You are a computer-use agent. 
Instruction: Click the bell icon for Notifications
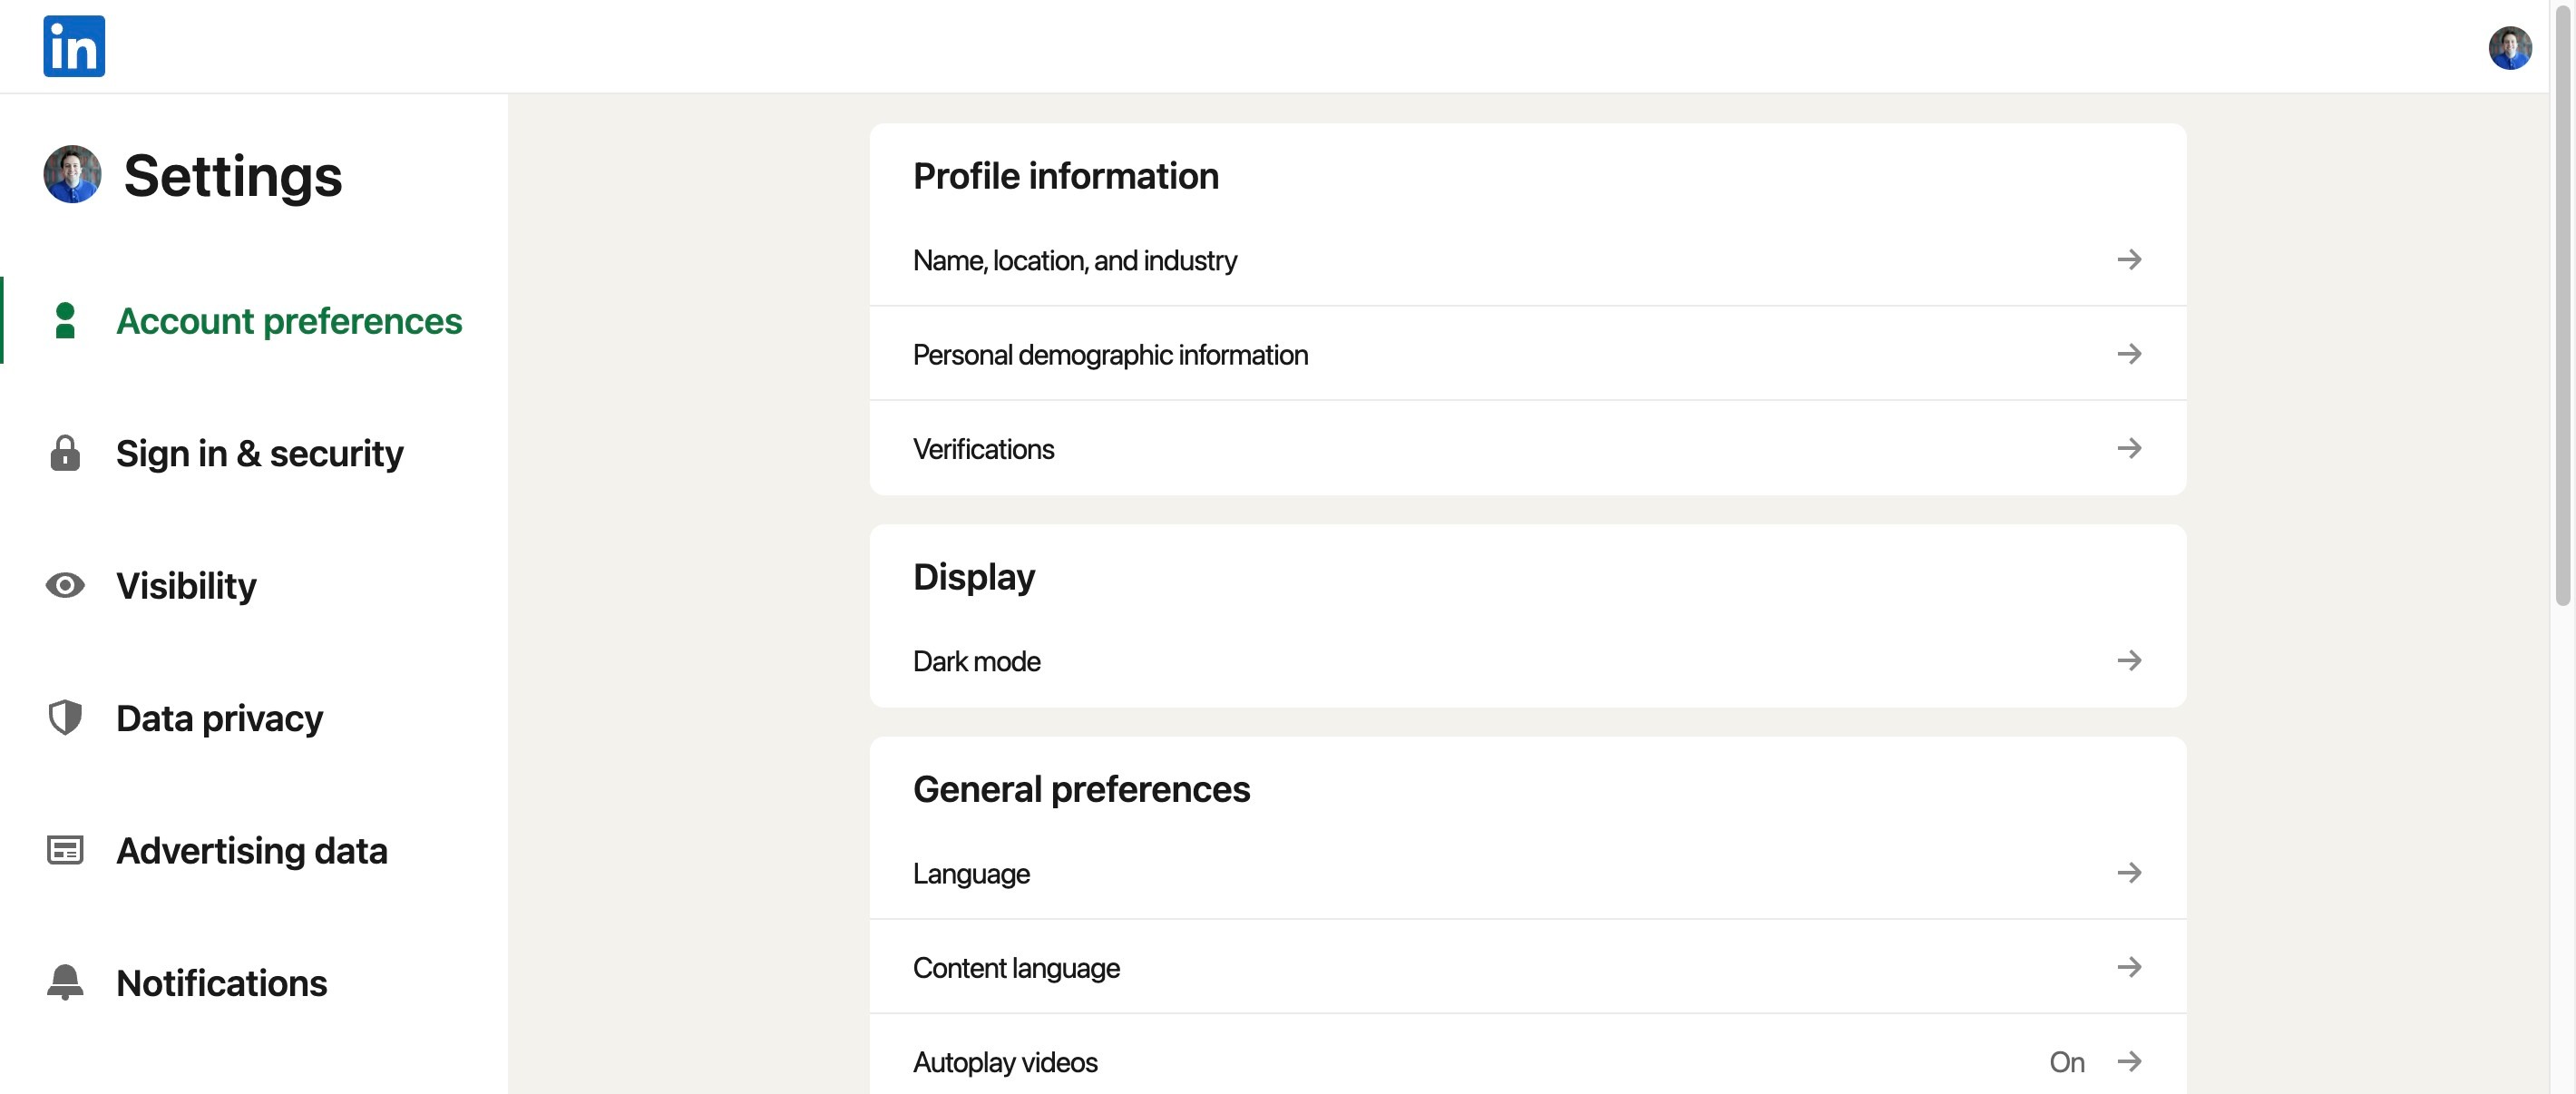[x=65, y=982]
